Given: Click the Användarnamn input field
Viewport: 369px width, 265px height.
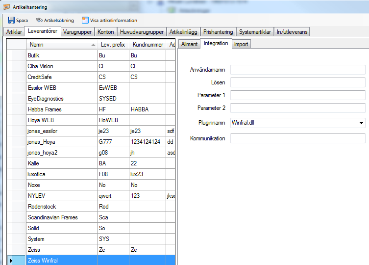Looking at the screenshot, I should point(297,70).
